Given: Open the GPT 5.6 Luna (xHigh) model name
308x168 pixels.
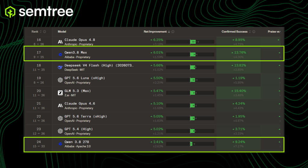Looking at the screenshot, I should [85, 78].
